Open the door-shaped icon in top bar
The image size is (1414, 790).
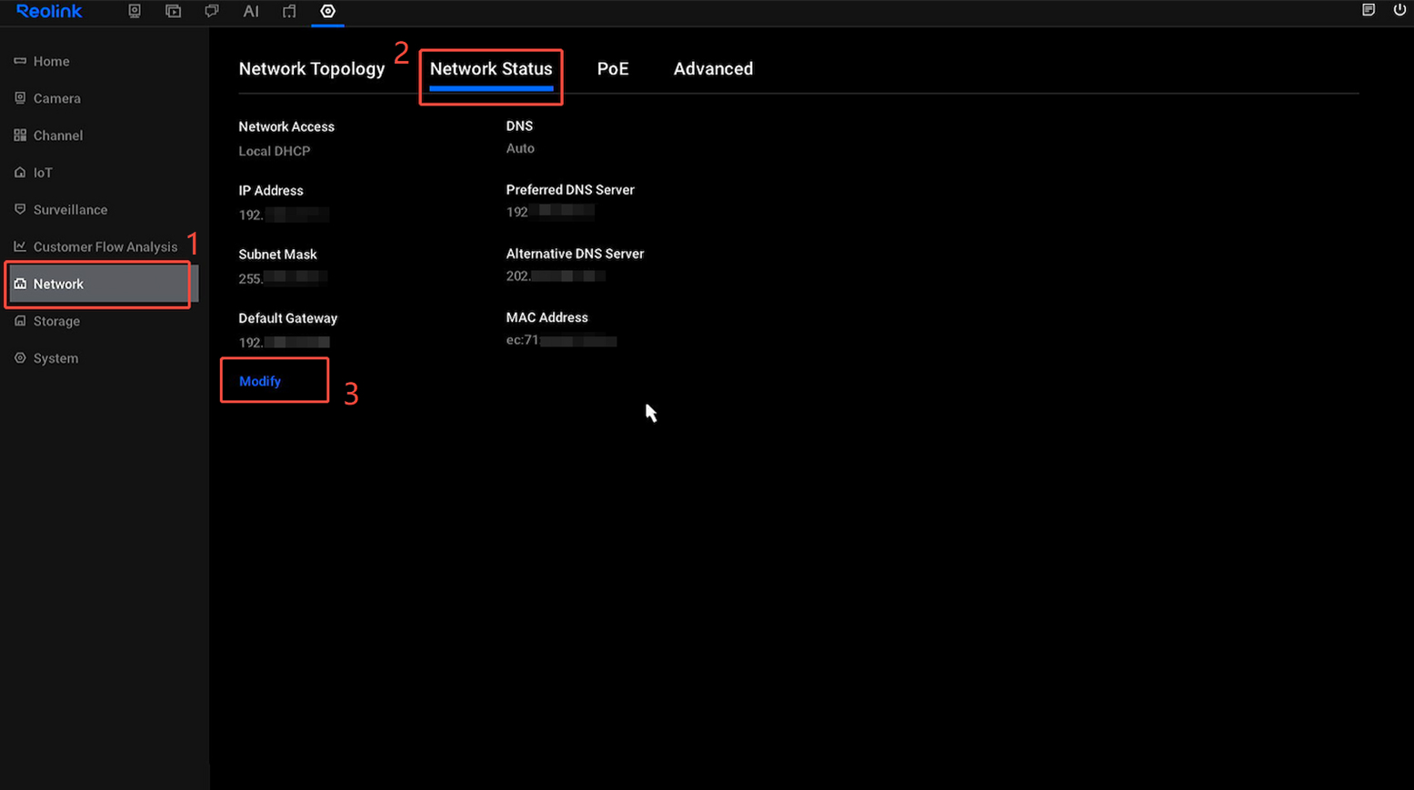pos(289,11)
